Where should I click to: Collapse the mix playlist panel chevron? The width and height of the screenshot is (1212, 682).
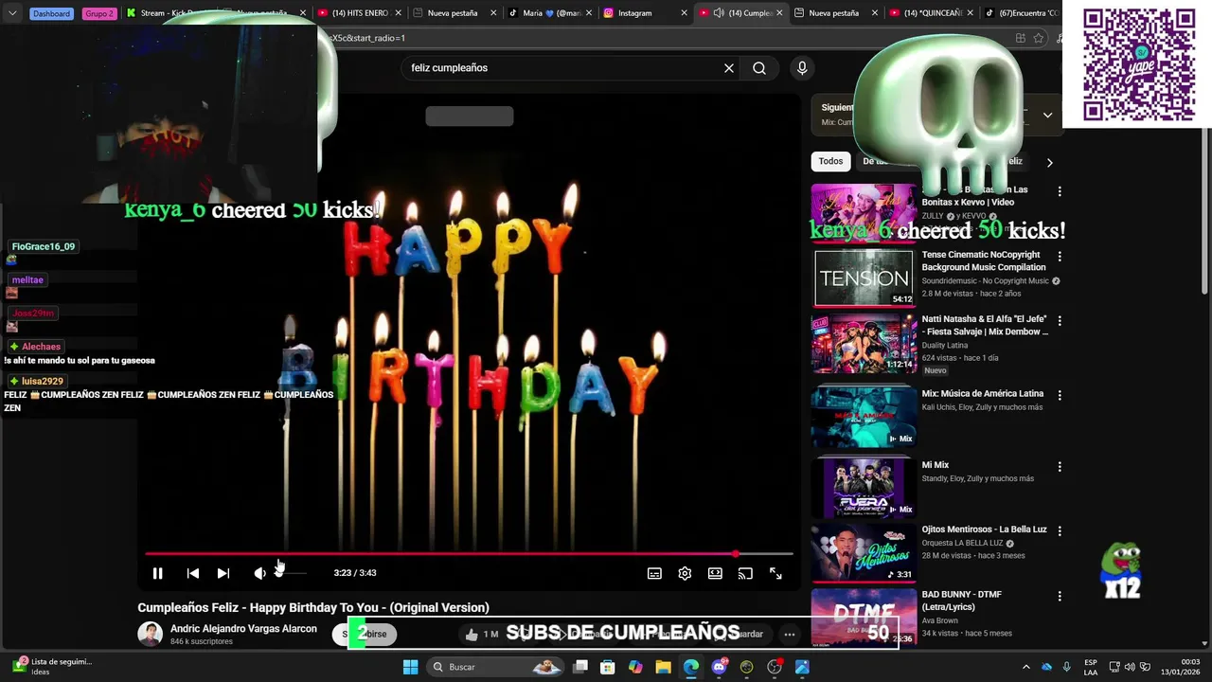pyautogui.click(x=1047, y=115)
